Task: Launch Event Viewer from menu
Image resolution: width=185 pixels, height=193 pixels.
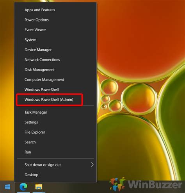Action: pos(55,30)
